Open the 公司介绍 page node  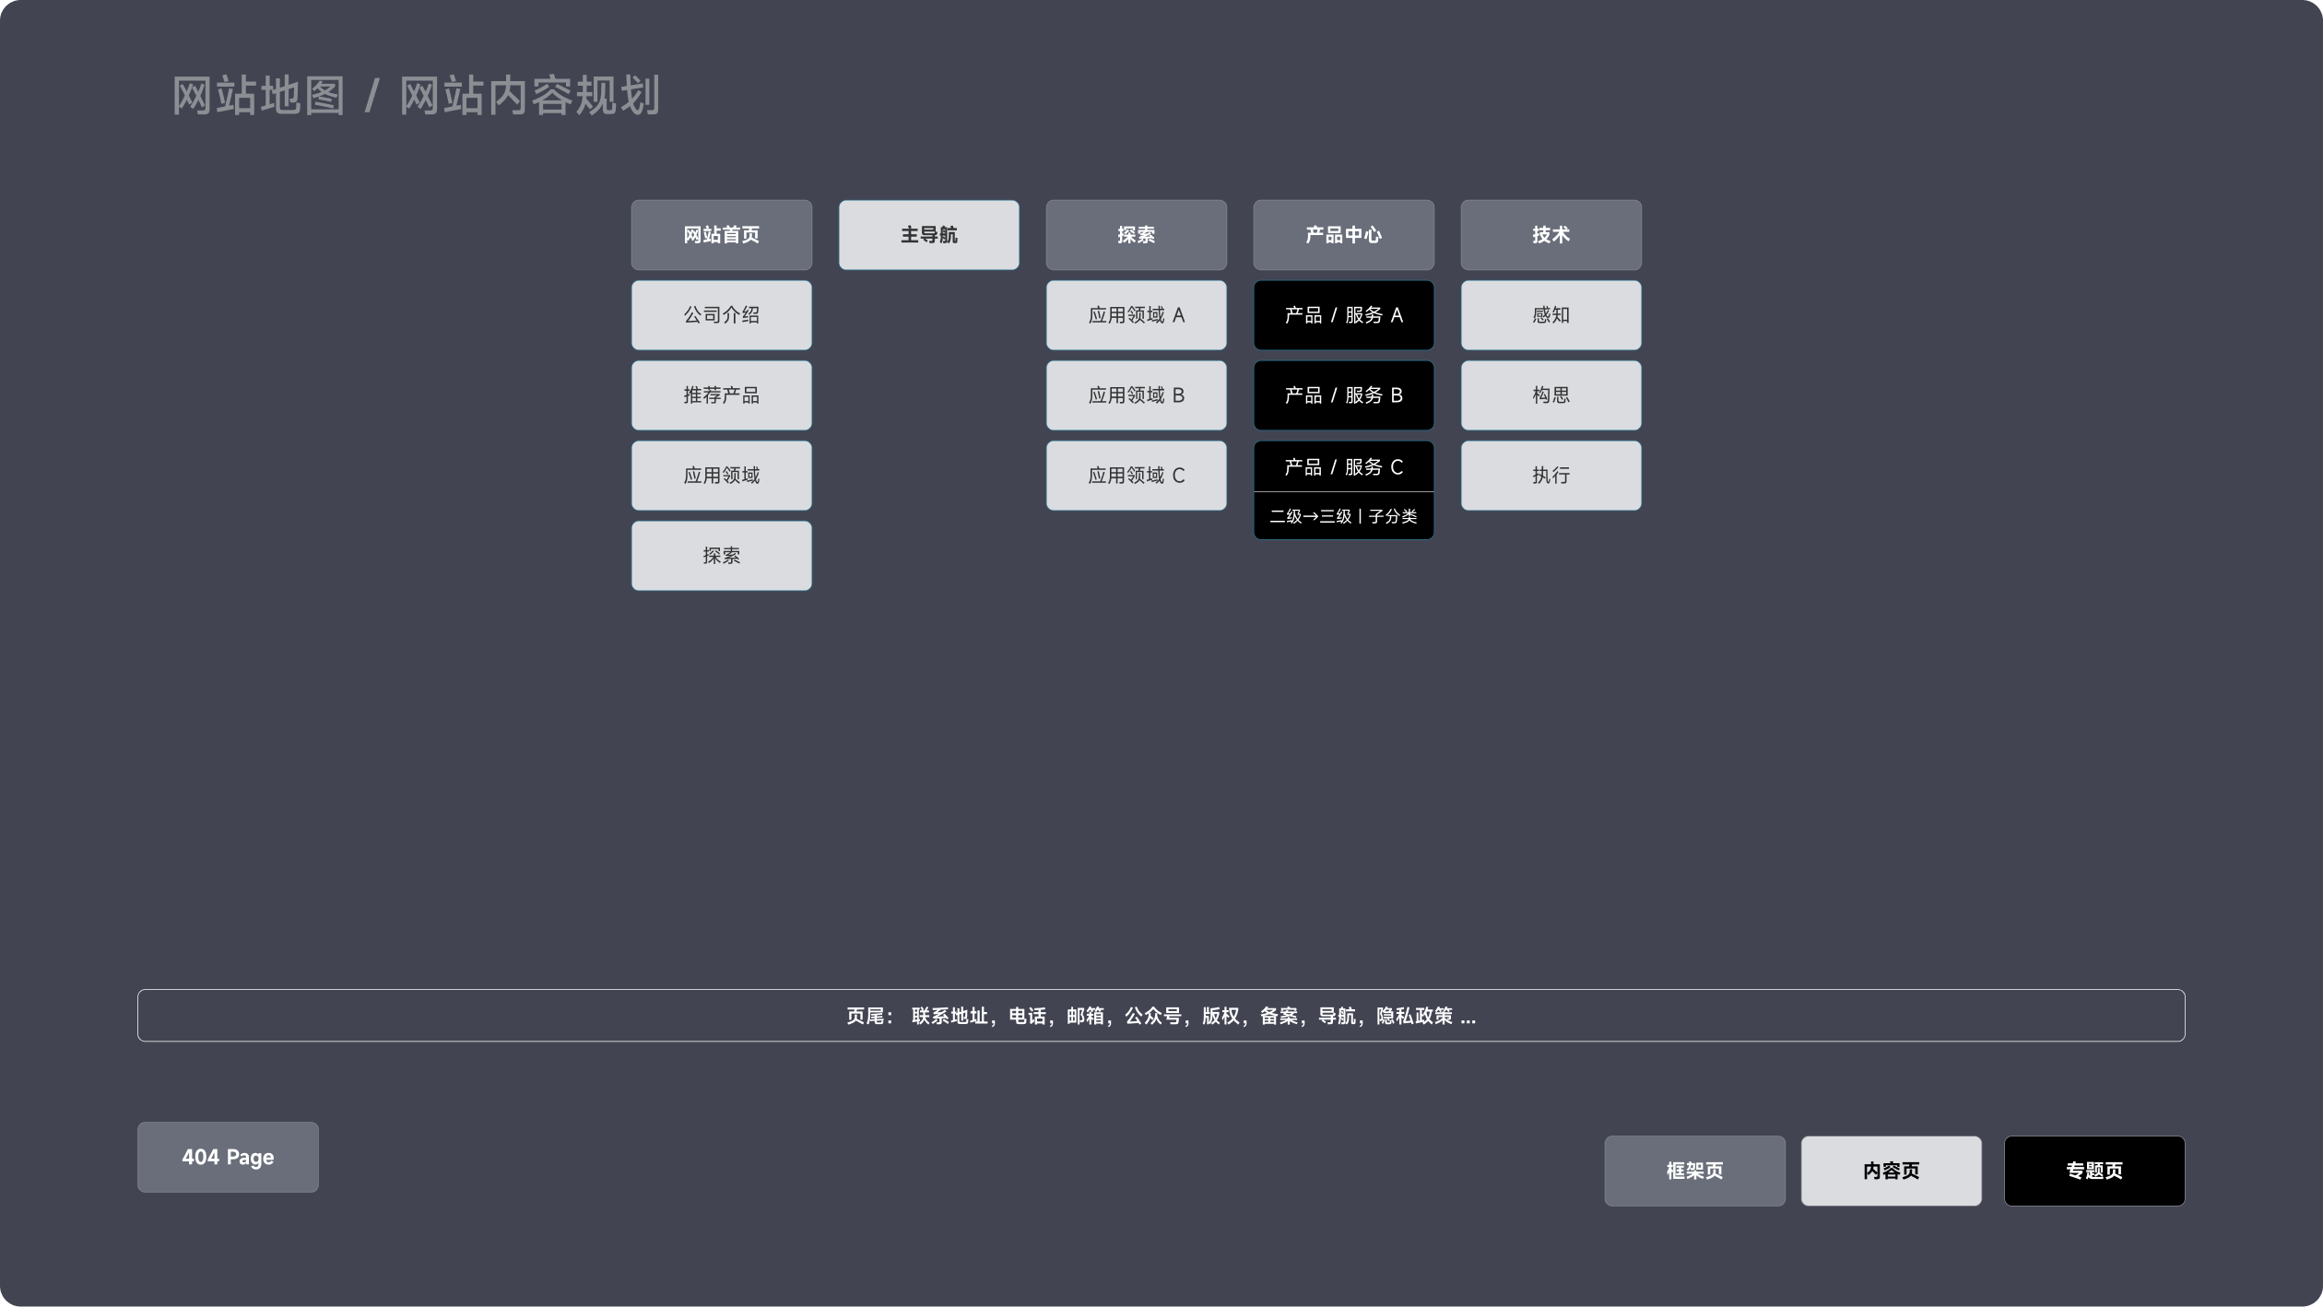tap(721, 314)
